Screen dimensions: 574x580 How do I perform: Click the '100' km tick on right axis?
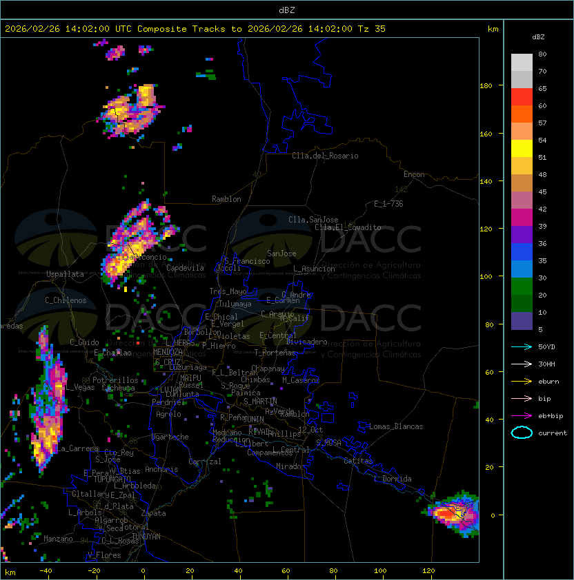coord(486,277)
